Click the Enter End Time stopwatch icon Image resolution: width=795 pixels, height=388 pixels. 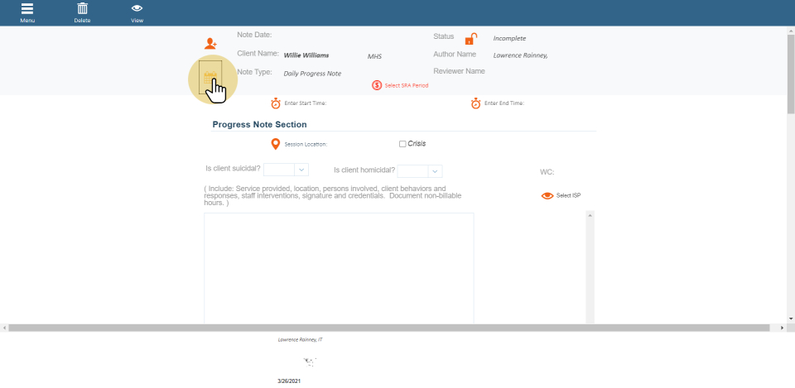click(476, 103)
